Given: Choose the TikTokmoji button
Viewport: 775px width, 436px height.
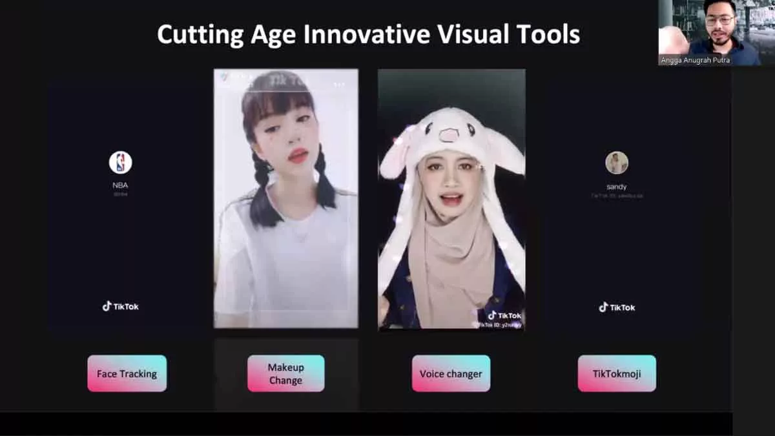Looking at the screenshot, I should click(x=616, y=373).
